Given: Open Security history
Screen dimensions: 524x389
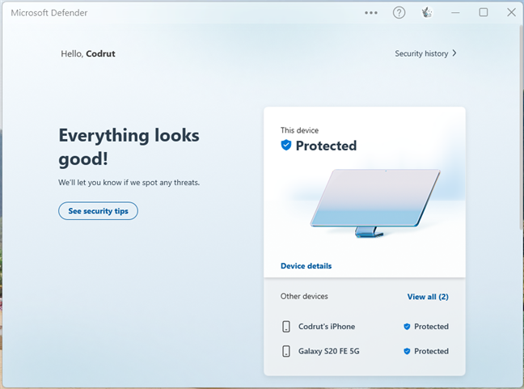Looking at the screenshot, I should point(425,53).
